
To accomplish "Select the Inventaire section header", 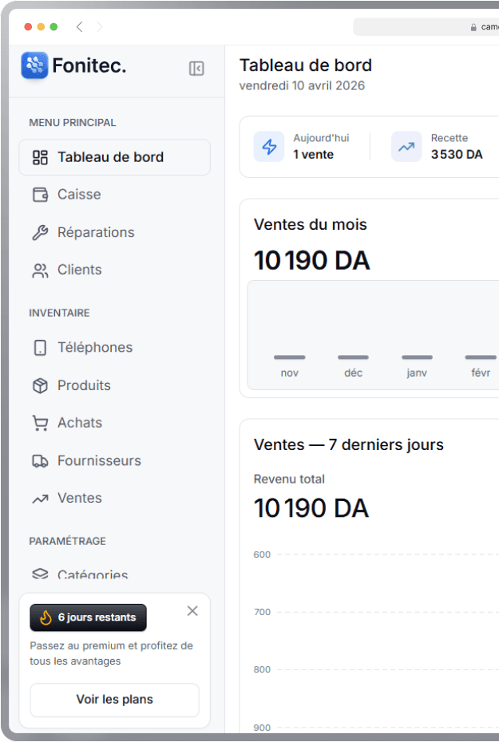I will pyautogui.click(x=59, y=313).
